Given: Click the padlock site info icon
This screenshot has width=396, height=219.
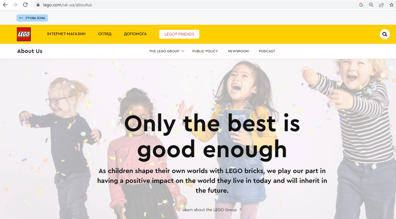Looking at the screenshot, I should (38, 5).
